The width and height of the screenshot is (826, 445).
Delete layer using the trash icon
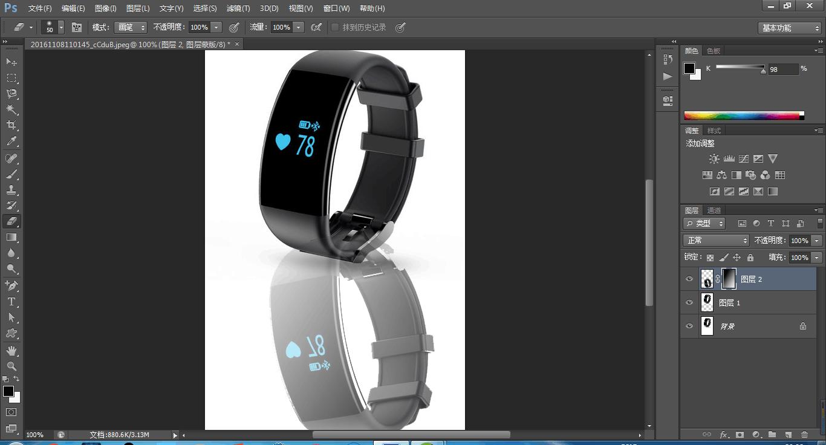tap(804, 434)
